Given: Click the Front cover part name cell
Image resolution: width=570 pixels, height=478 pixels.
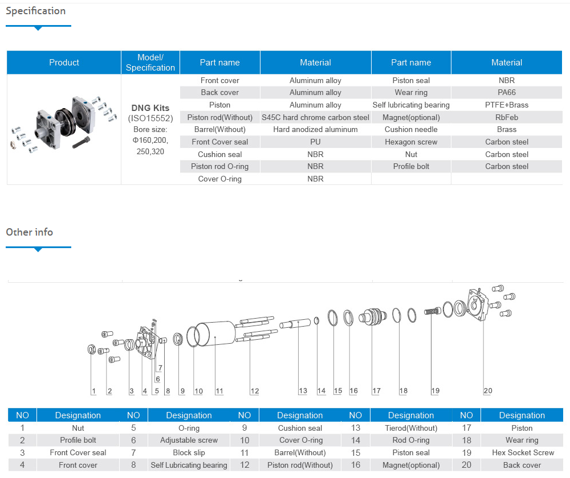Looking at the screenshot, I should click(220, 80).
